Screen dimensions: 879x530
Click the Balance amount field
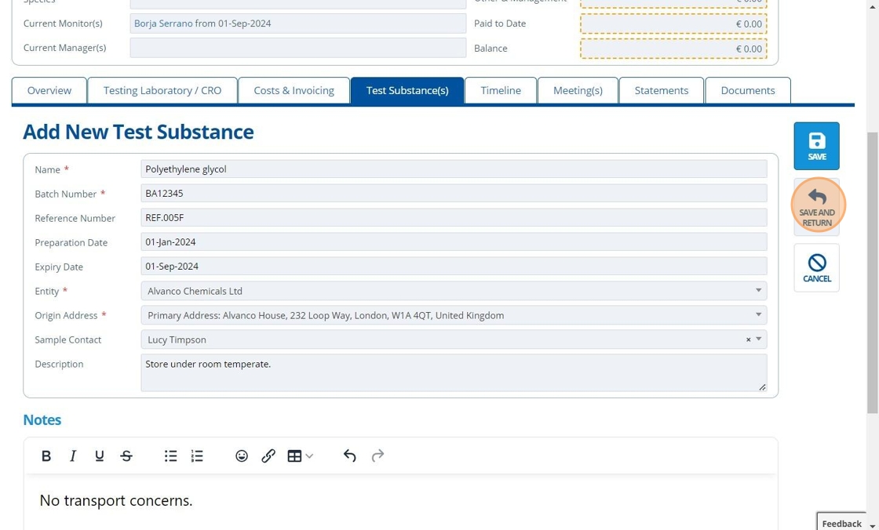673,49
